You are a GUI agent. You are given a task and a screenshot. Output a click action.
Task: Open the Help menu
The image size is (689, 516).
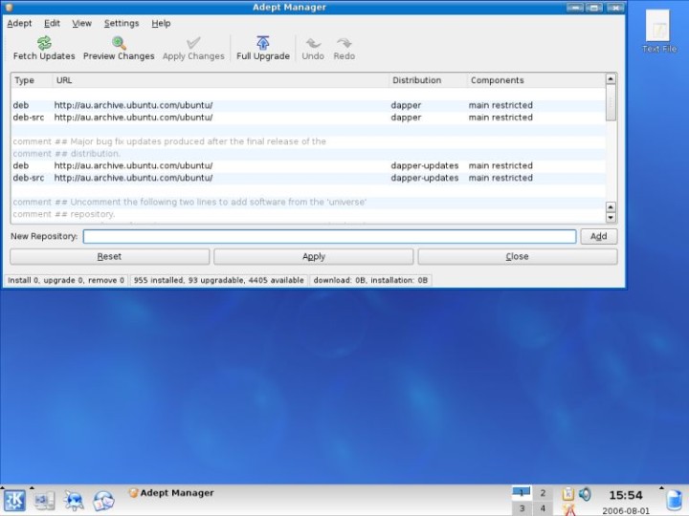click(161, 23)
